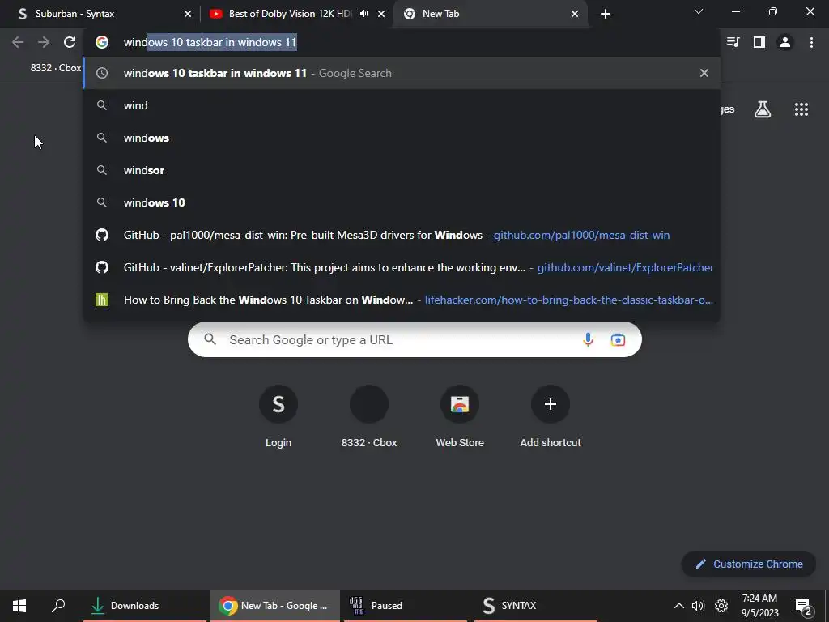This screenshot has width=829, height=622.
Task: Open the taskbar search magnifier
Action: coord(58,605)
